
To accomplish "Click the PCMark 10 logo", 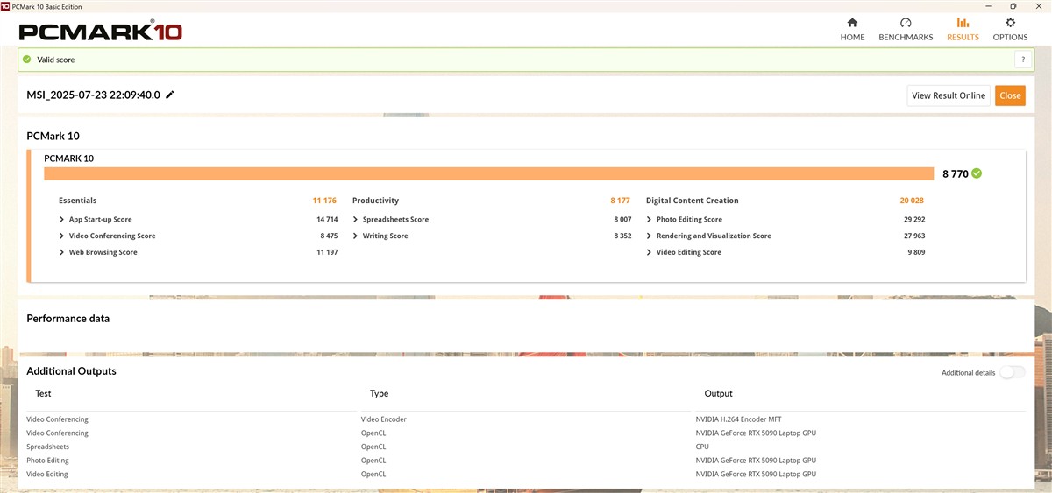I will click(x=100, y=32).
